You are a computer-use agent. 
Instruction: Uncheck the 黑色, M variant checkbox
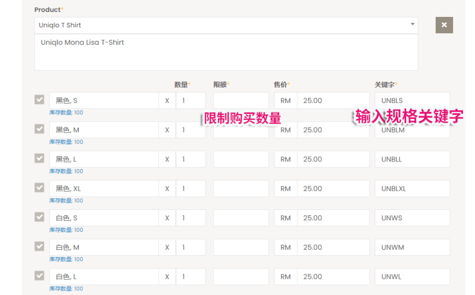39,129
